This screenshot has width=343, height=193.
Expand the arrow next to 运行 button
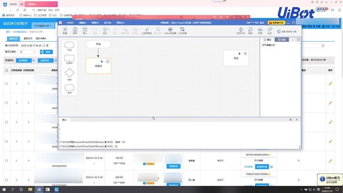[x=109, y=29]
